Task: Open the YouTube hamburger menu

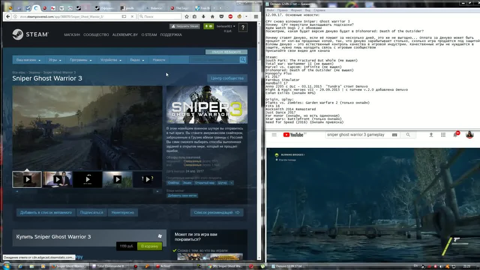Action: pyautogui.click(x=274, y=135)
